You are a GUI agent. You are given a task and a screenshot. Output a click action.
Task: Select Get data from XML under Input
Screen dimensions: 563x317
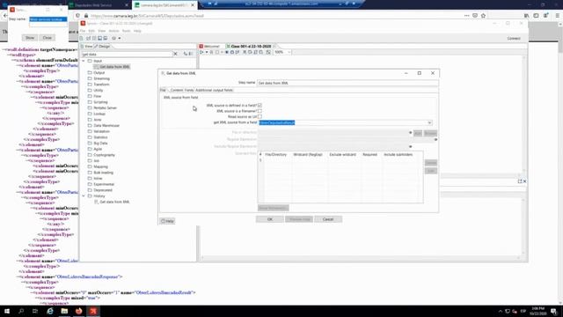(x=114, y=67)
